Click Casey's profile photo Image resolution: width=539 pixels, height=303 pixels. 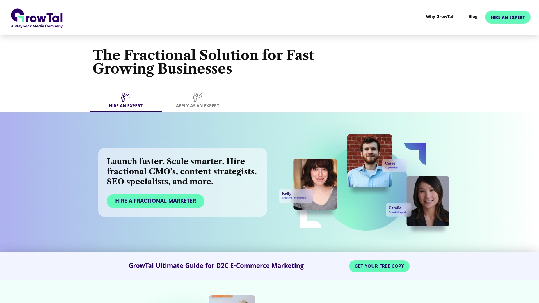(369, 160)
